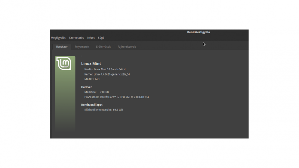Open the Megfigyelés menu
Screen dimensions: 299x168
click(x=58, y=38)
